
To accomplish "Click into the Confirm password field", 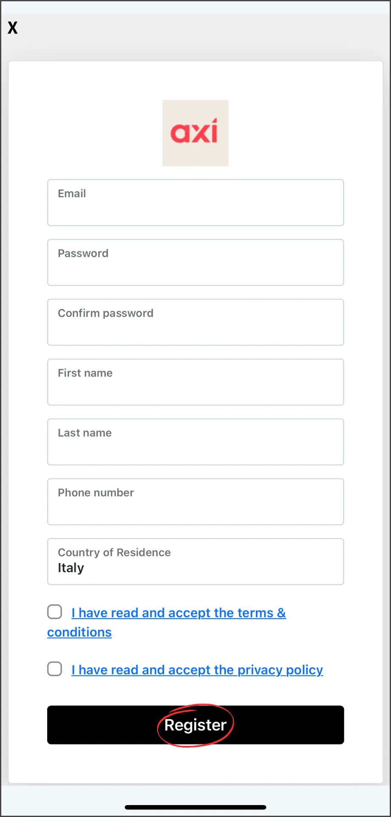I will (x=195, y=322).
